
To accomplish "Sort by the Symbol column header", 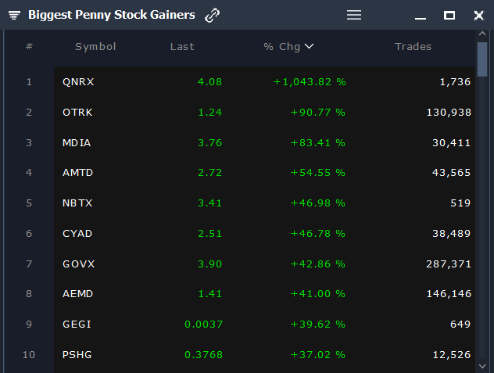I will (x=95, y=47).
